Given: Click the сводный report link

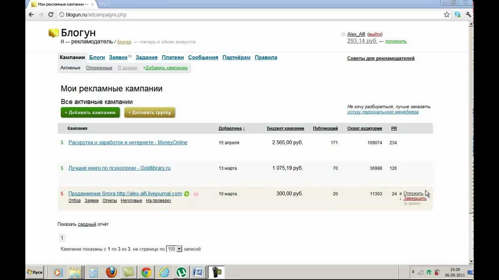Looking at the screenshot, I should (87, 224).
